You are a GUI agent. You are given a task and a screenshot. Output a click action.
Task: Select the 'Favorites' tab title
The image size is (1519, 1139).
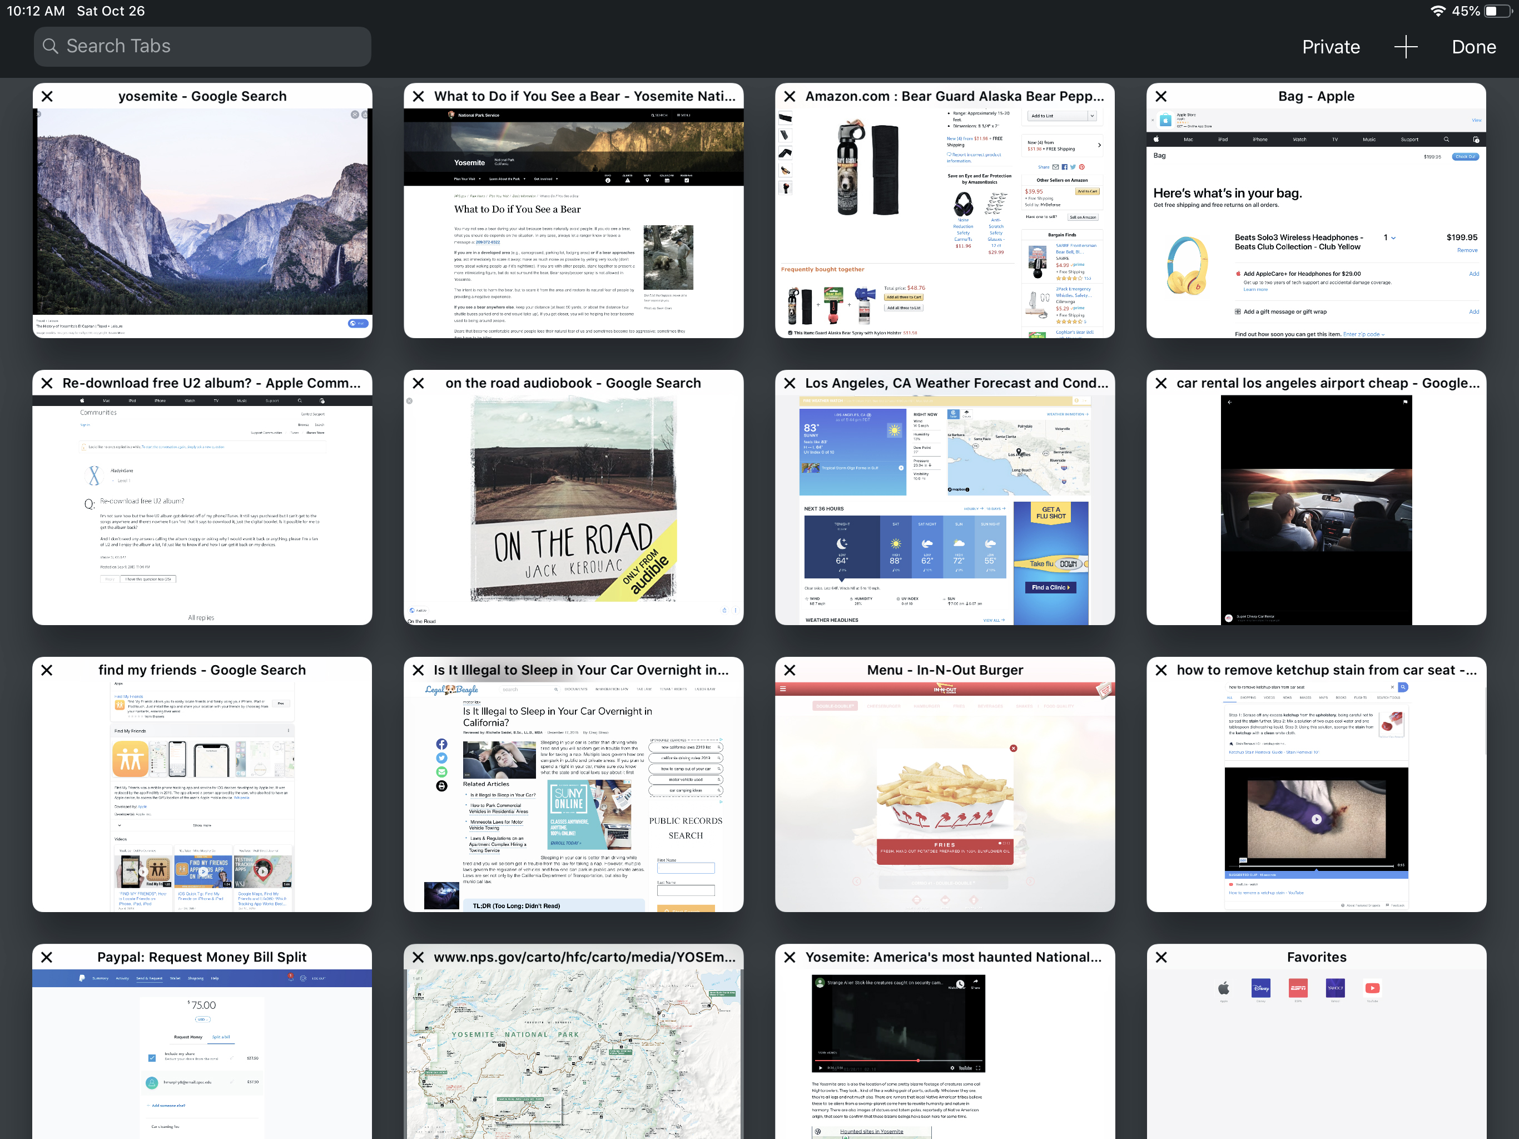point(1317,957)
